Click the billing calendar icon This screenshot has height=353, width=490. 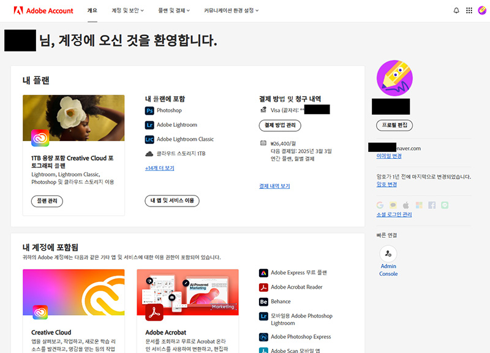[x=263, y=143]
